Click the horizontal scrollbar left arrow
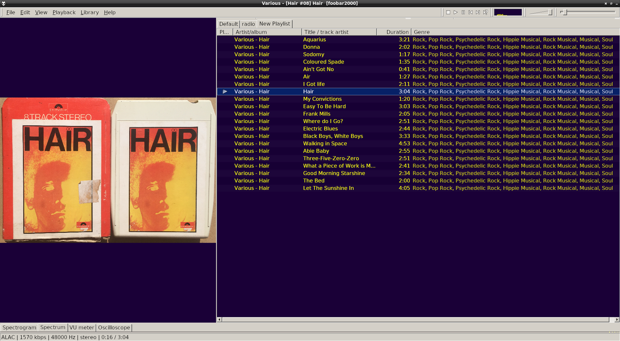This screenshot has height=341, width=620. click(x=219, y=320)
